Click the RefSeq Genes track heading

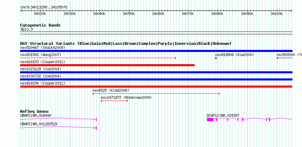[x=35, y=111]
